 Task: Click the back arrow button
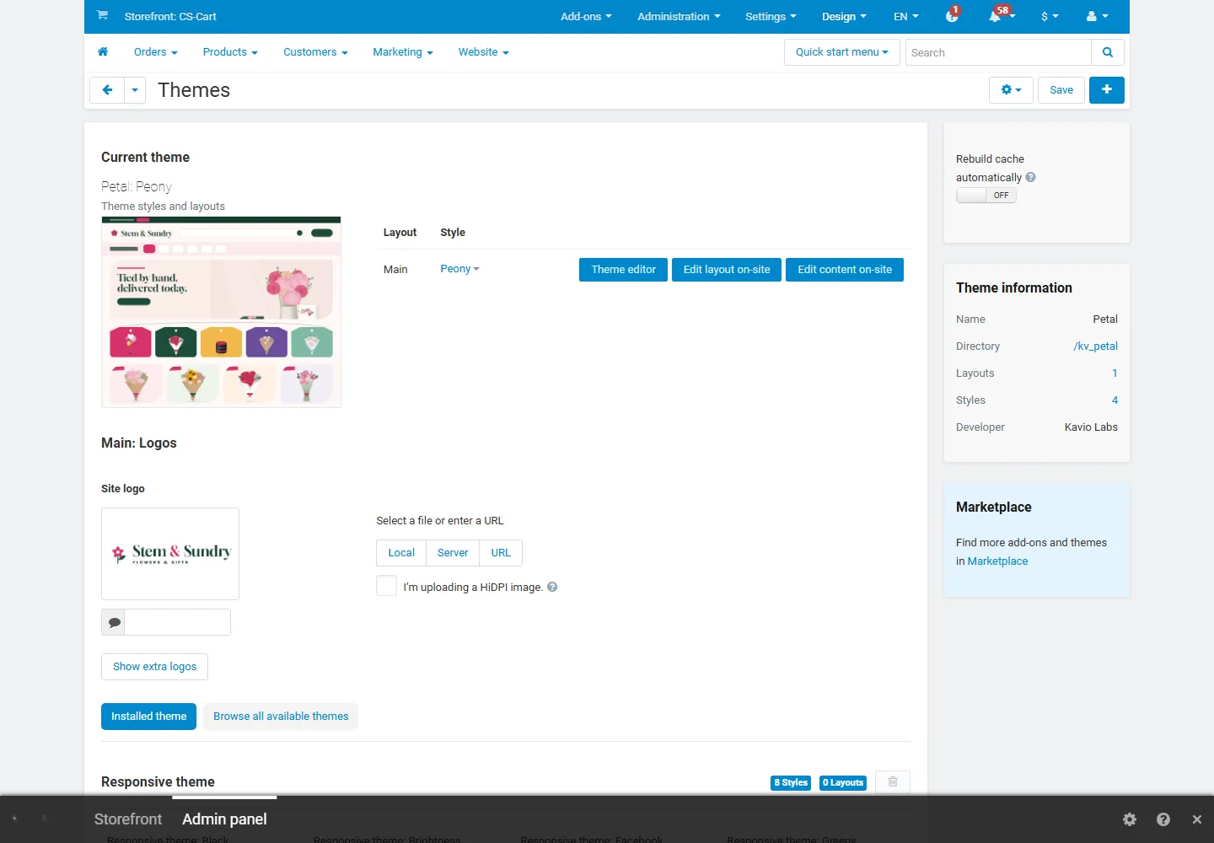coord(107,90)
